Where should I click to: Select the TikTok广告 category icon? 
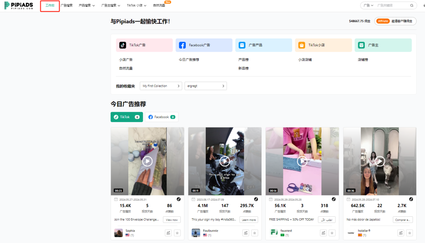point(122,45)
